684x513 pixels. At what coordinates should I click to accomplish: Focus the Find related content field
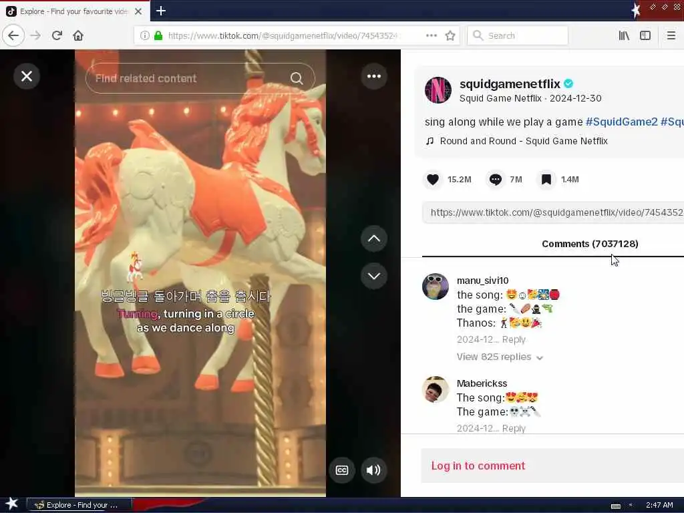coord(200,78)
